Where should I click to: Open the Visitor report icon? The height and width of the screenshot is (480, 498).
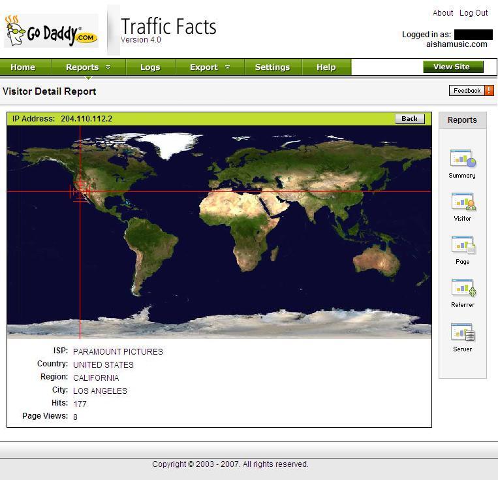tap(463, 202)
